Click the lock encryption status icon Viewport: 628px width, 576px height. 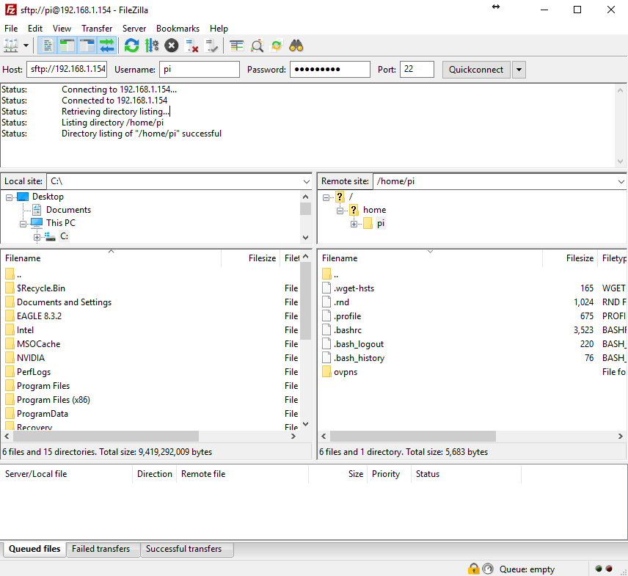[x=473, y=569]
